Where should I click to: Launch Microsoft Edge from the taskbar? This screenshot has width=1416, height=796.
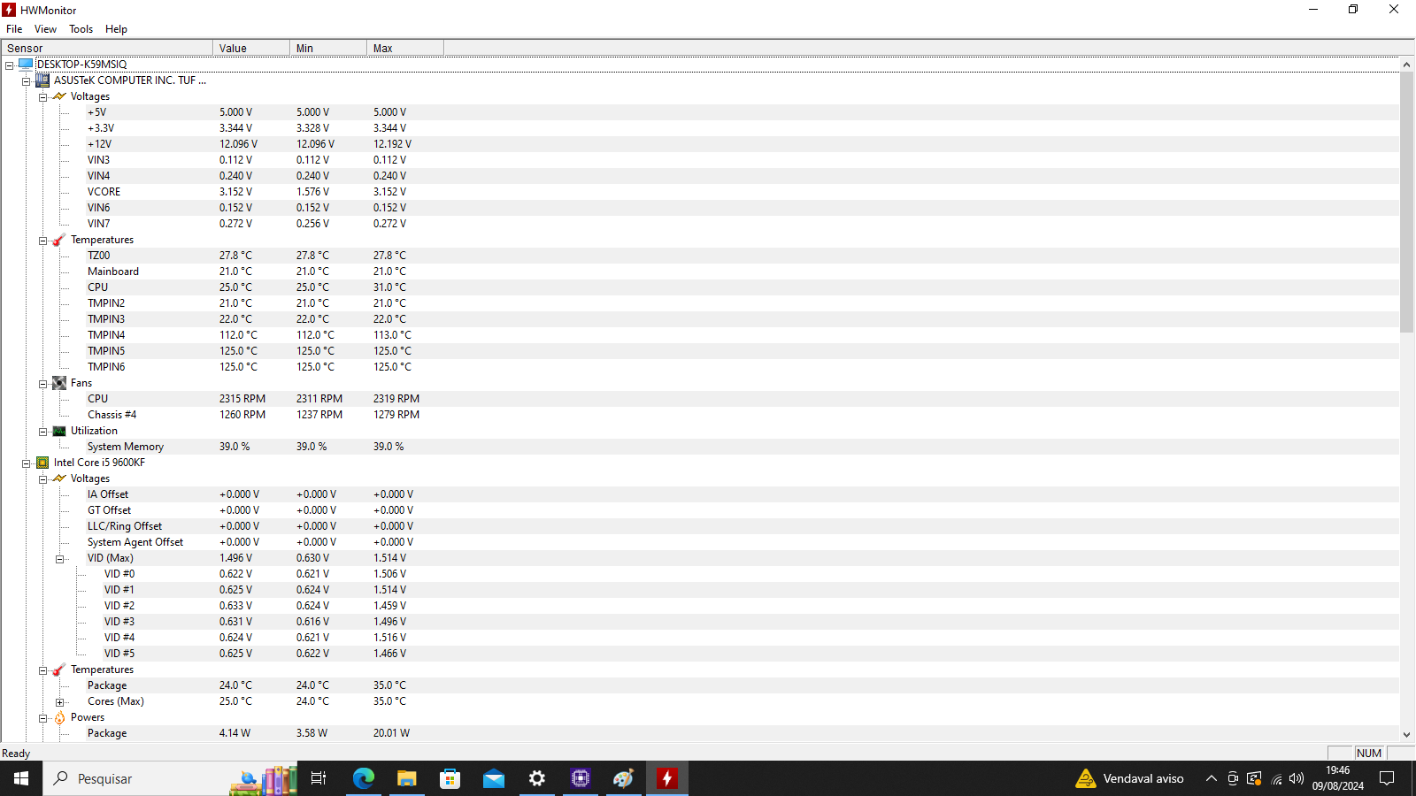point(363,778)
